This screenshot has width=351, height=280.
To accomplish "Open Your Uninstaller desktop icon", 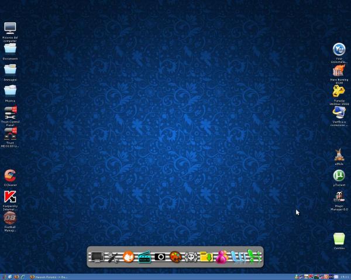I will pos(339,53).
